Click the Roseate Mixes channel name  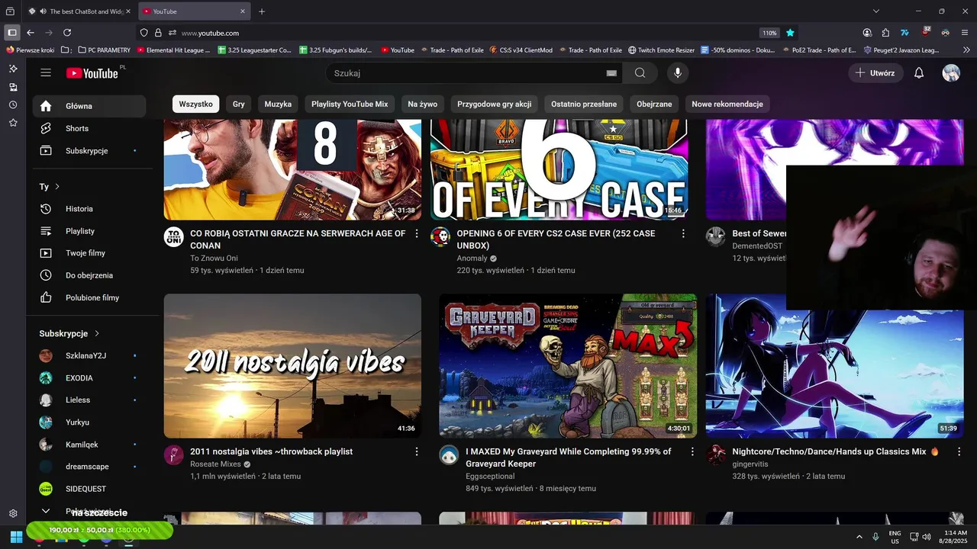coord(215,464)
